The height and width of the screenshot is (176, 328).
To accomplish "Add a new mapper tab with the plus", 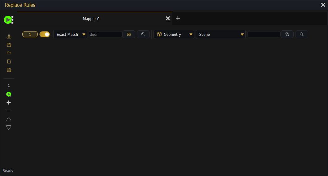I will (x=178, y=19).
